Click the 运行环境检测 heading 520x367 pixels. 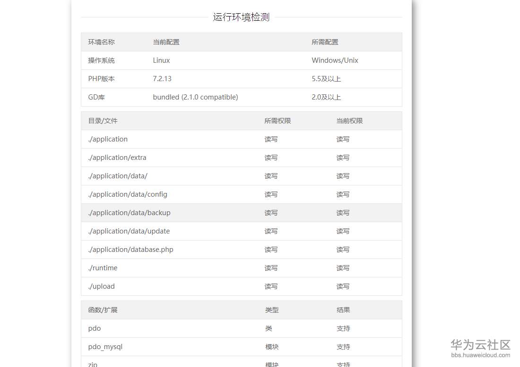[241, 17]
